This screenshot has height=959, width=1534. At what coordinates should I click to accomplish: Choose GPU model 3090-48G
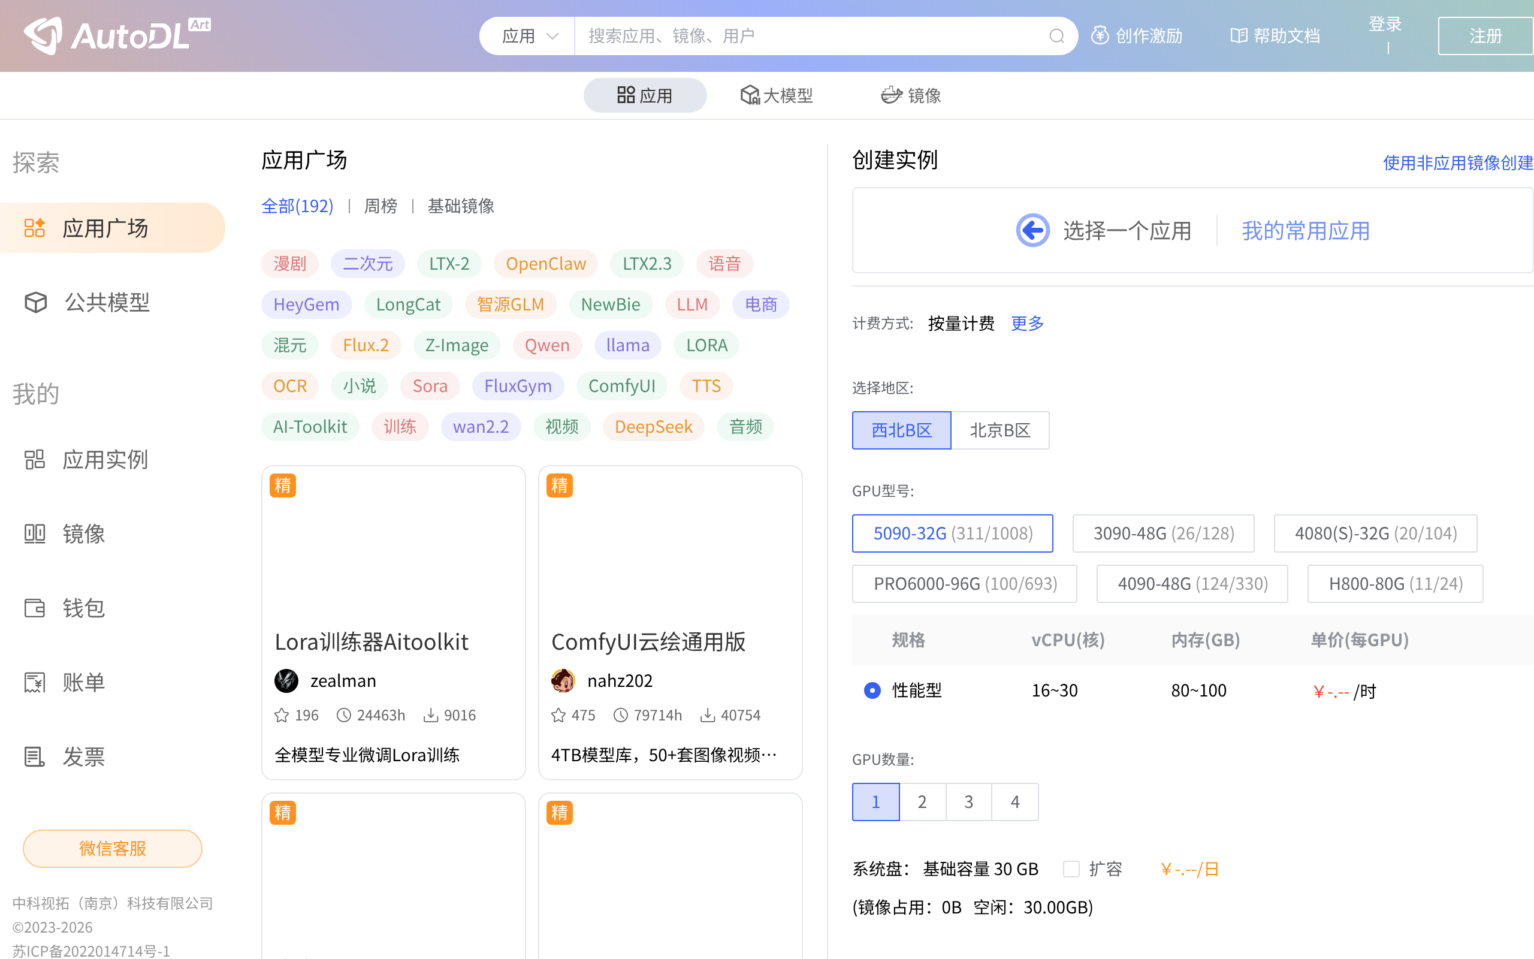coord(1163,533)
